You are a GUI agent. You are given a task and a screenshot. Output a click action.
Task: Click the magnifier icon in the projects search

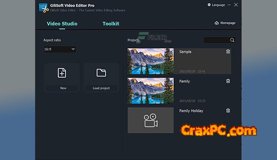pyautogui.click(x=232, y=40)
